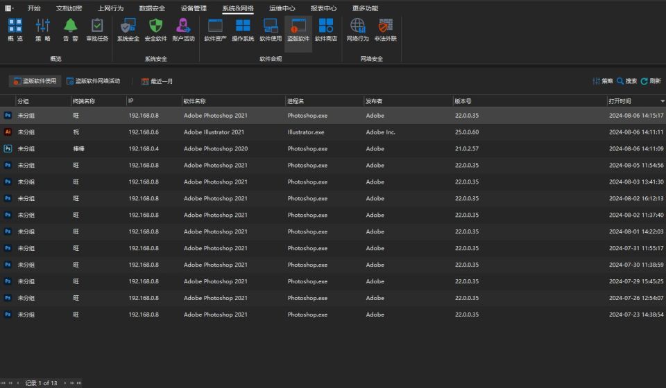Sort by the 终端名称 column header
The height and width of the screenshot is (388, 666).
click(99, 101)
